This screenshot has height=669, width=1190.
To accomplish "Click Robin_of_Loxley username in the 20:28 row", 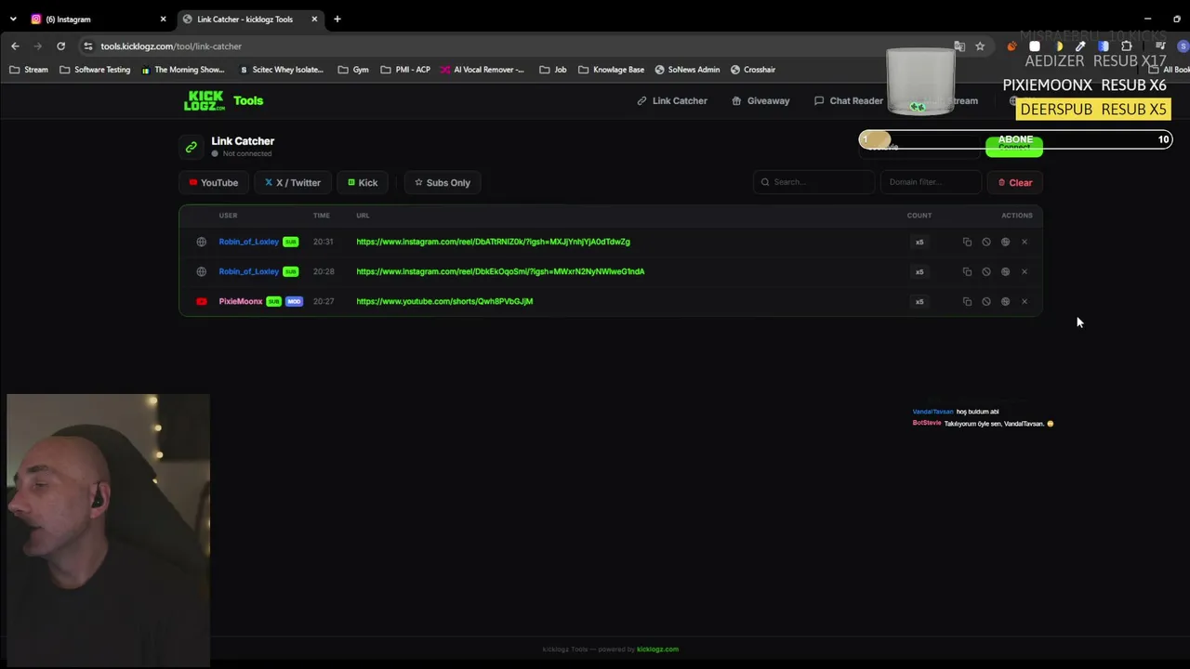I will [248, 271].
